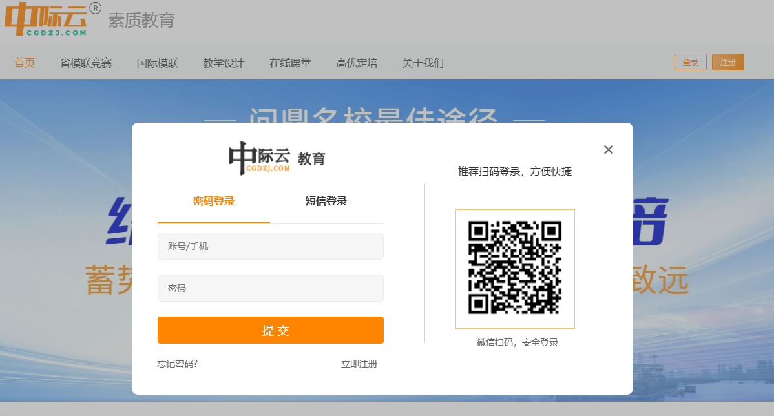Open the 教学设计 navigation item
The height and width of the screenshot is (416, 774).
(223, 63)
